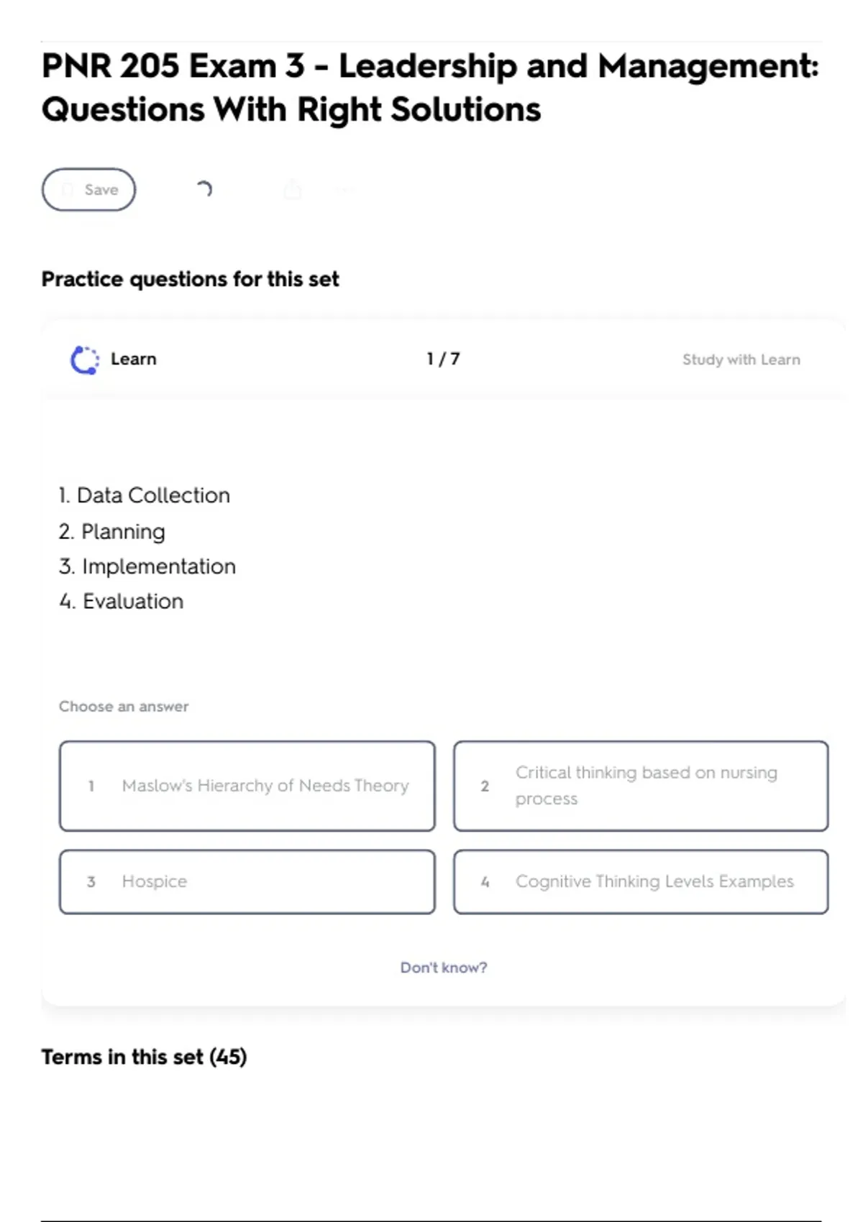Click the Terms in this set heading
The height and width of the screenshot is (1222, 863).
[144, 1057]
